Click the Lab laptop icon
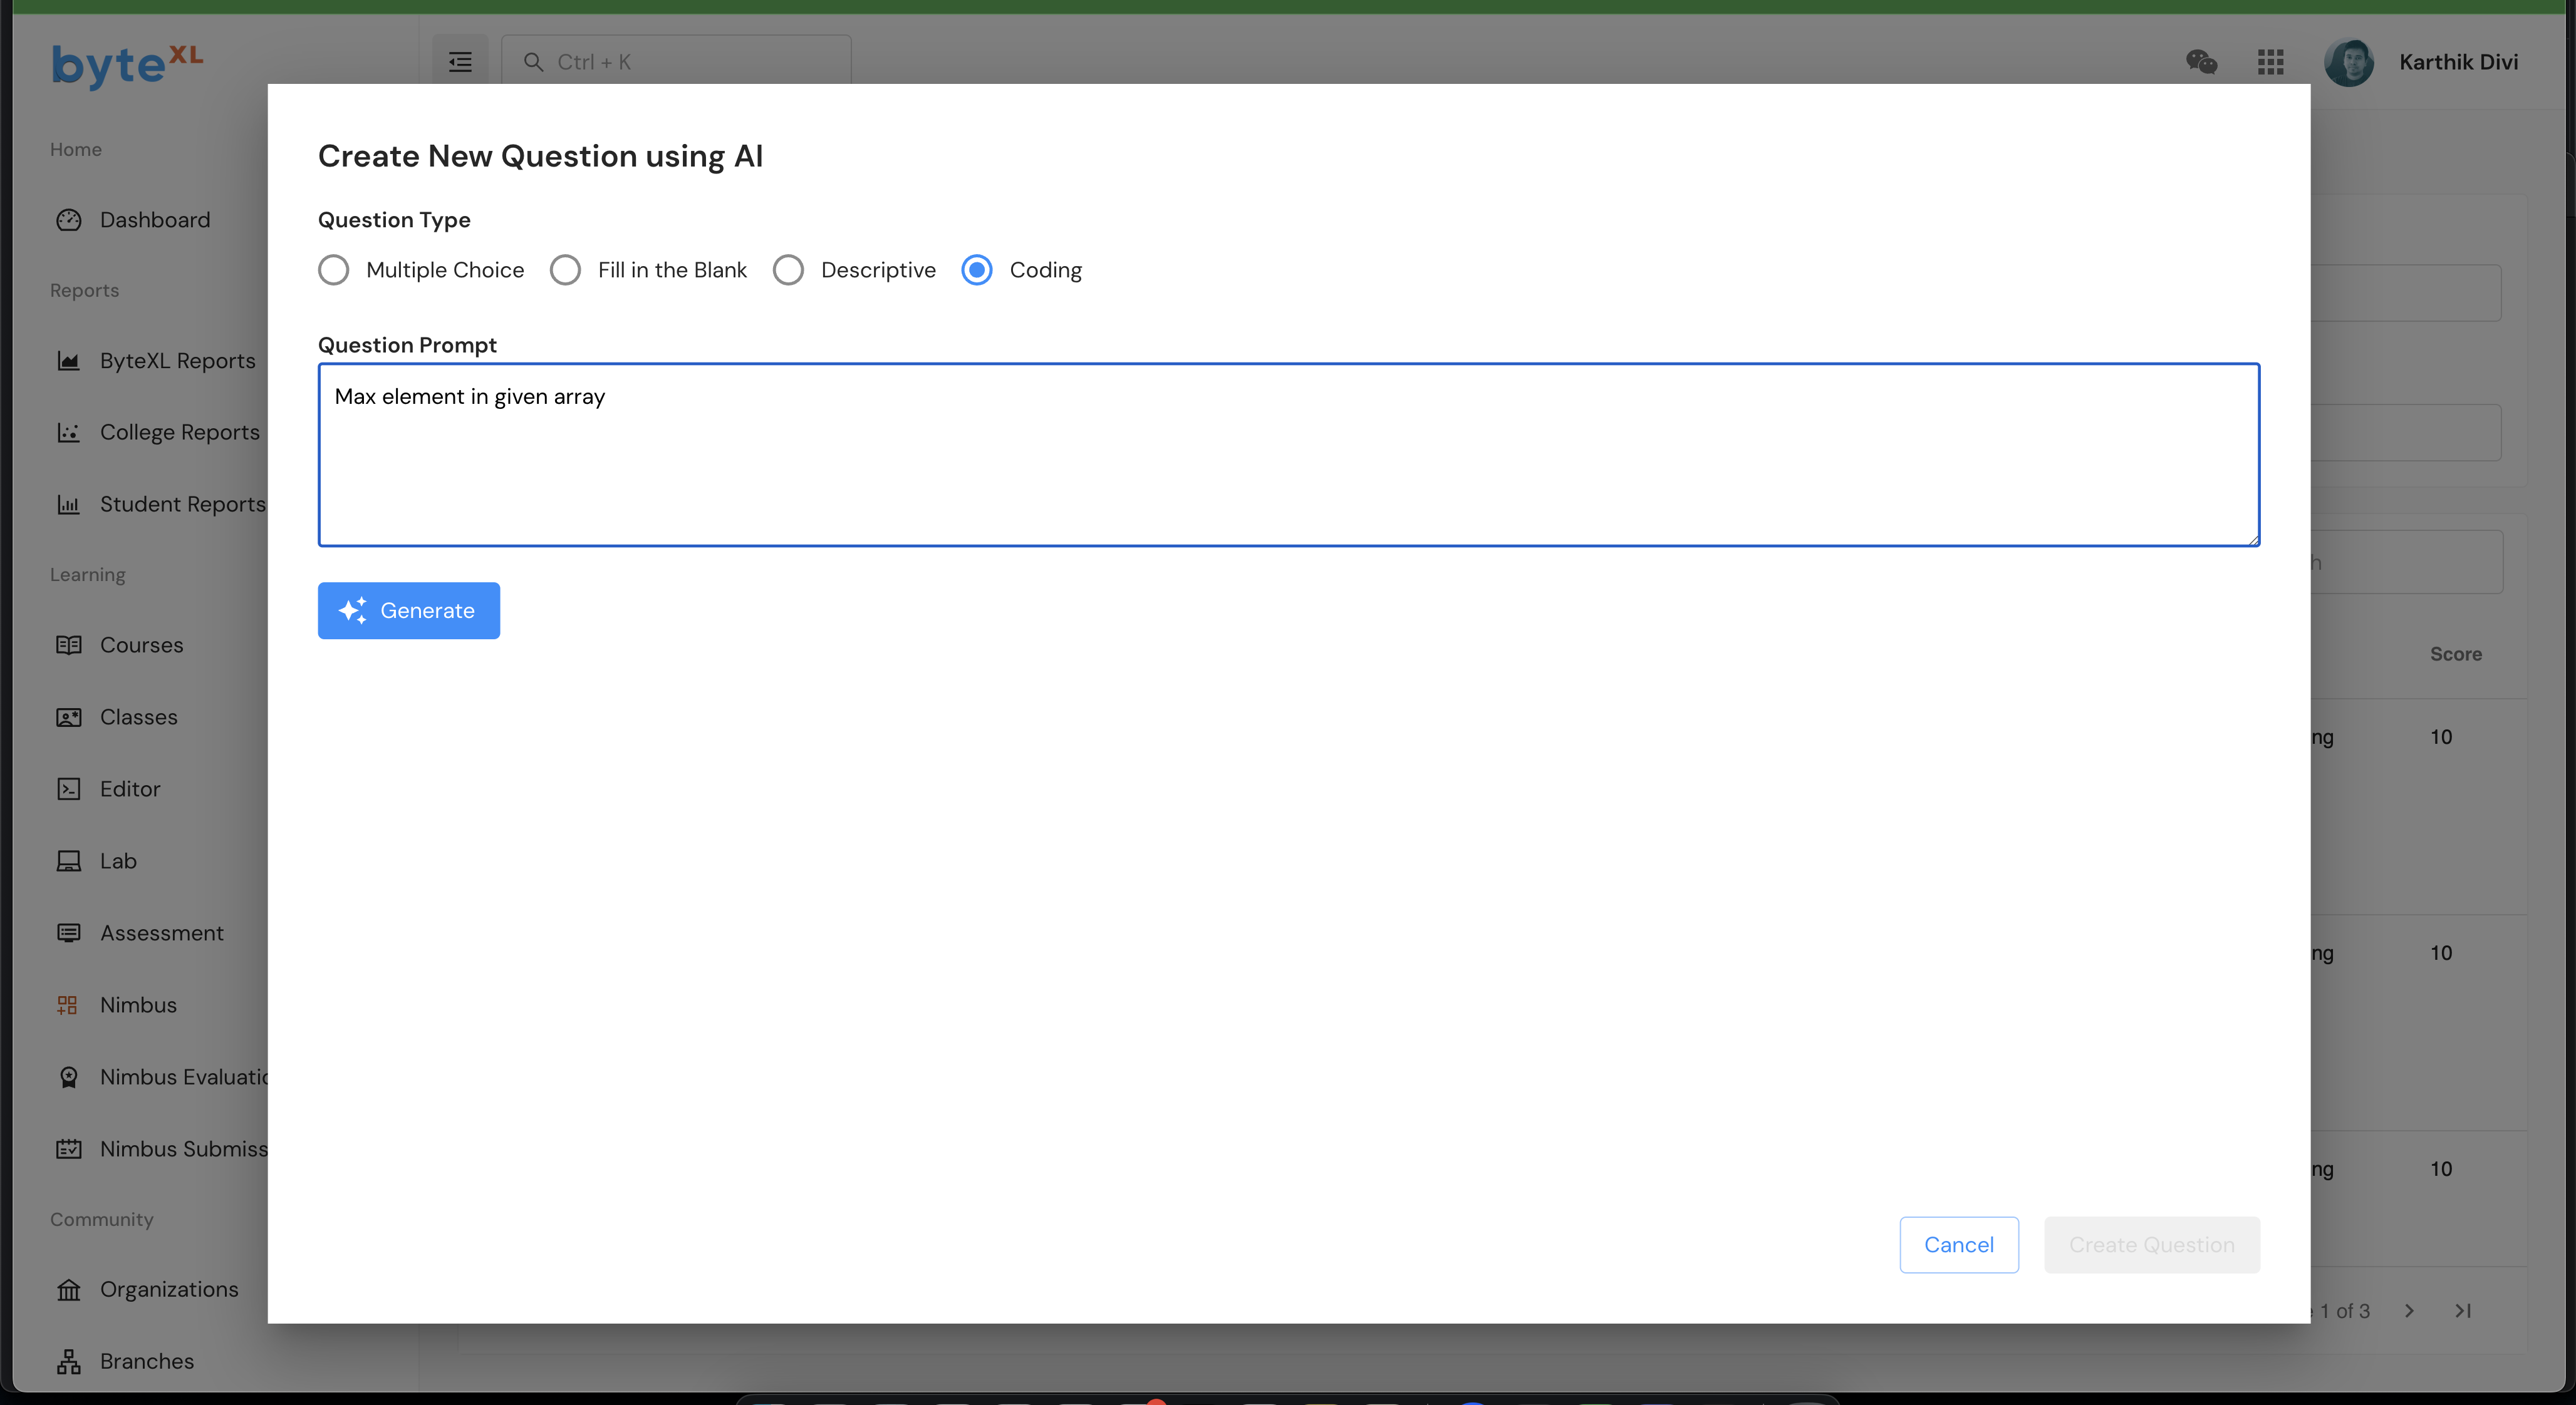The height and width of the screenshot is (1405, 2576). [x=69, y=862]
